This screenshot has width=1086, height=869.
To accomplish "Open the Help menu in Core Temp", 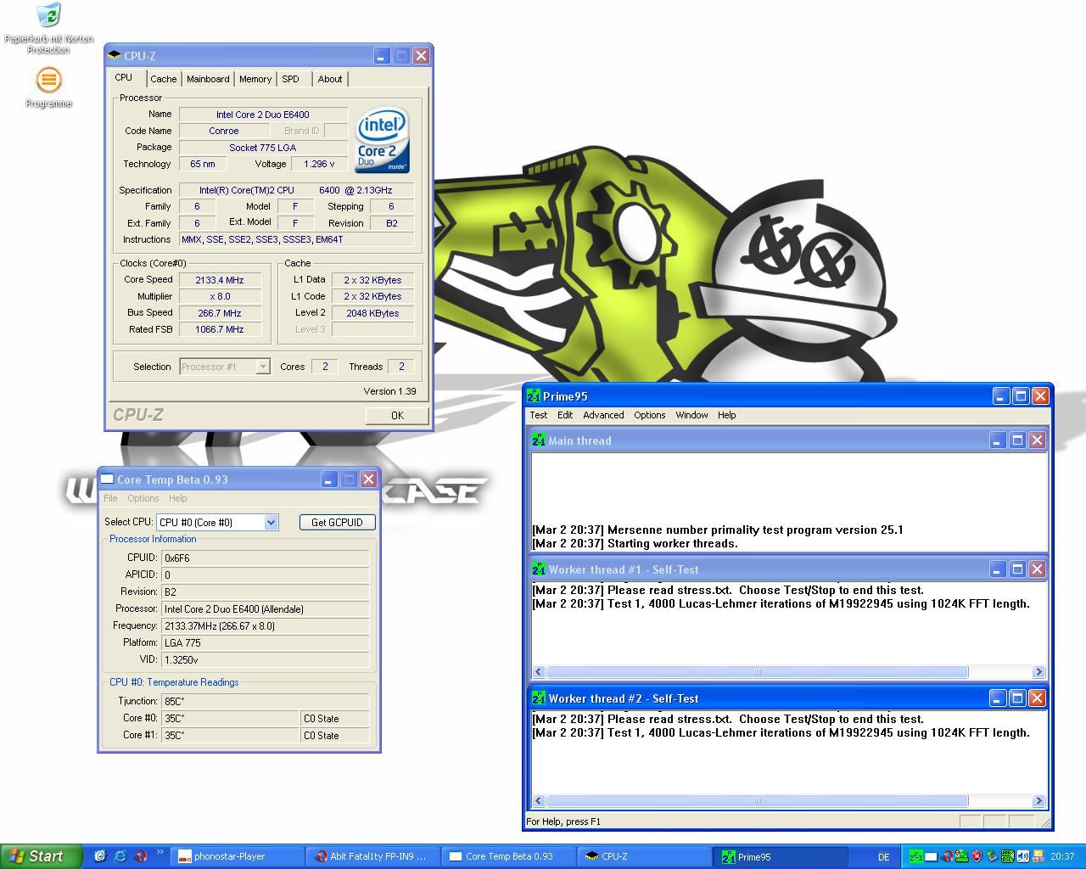I will (177, 498).
